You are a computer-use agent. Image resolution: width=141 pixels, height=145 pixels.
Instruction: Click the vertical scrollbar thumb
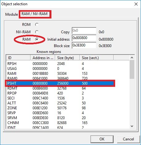point(132,70)
